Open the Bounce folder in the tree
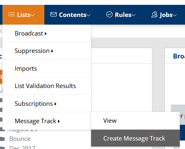This screenshot has width=185, height=149. pos(20,139)
